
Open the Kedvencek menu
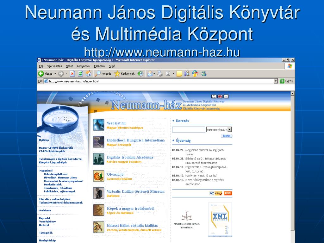(84, 66)
